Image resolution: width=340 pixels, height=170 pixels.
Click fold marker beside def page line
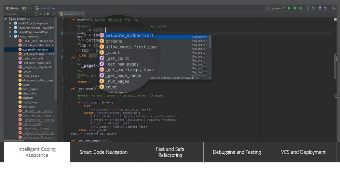tap(63, 19)
